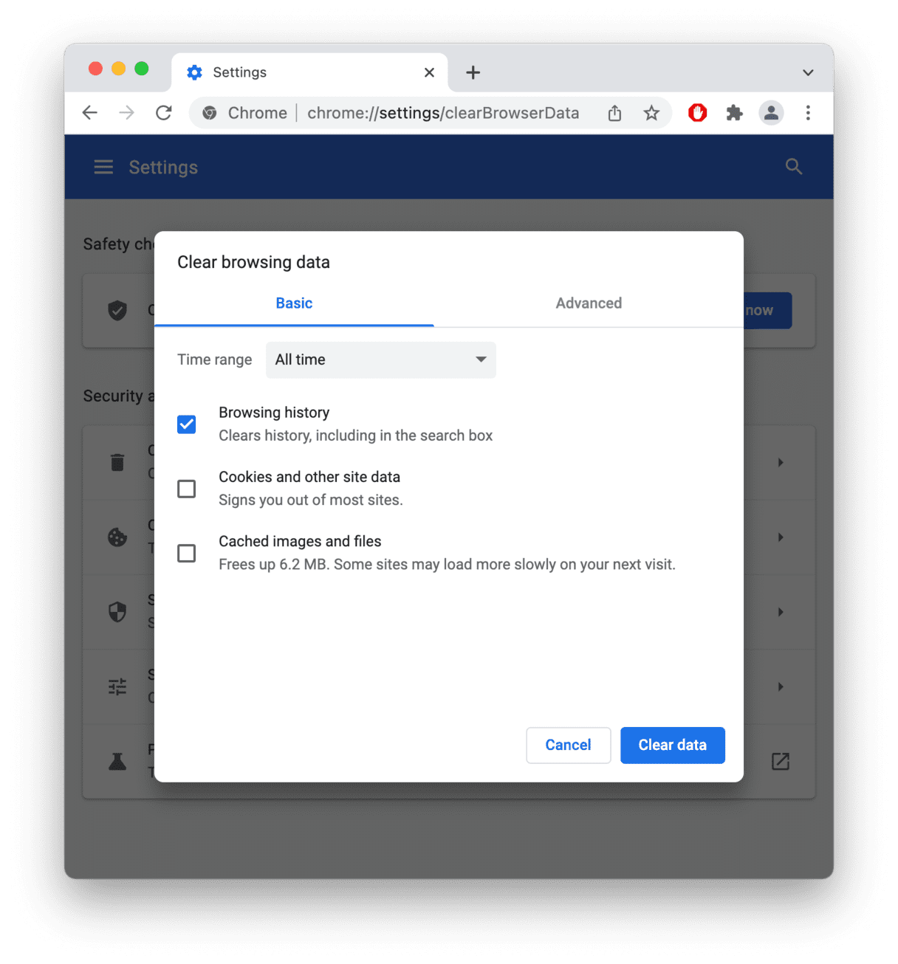Click the 'Time range' label
898x964 pixels.
pos(214,359)
